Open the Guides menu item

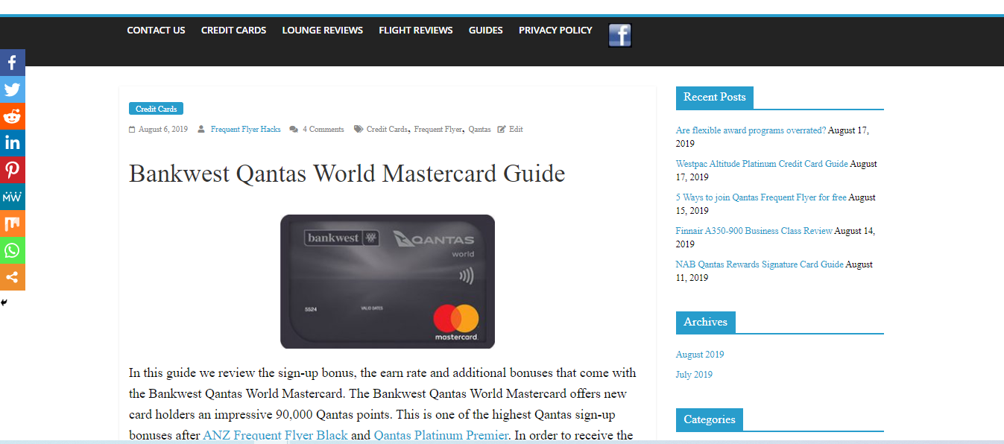click(x=486, y=31)
